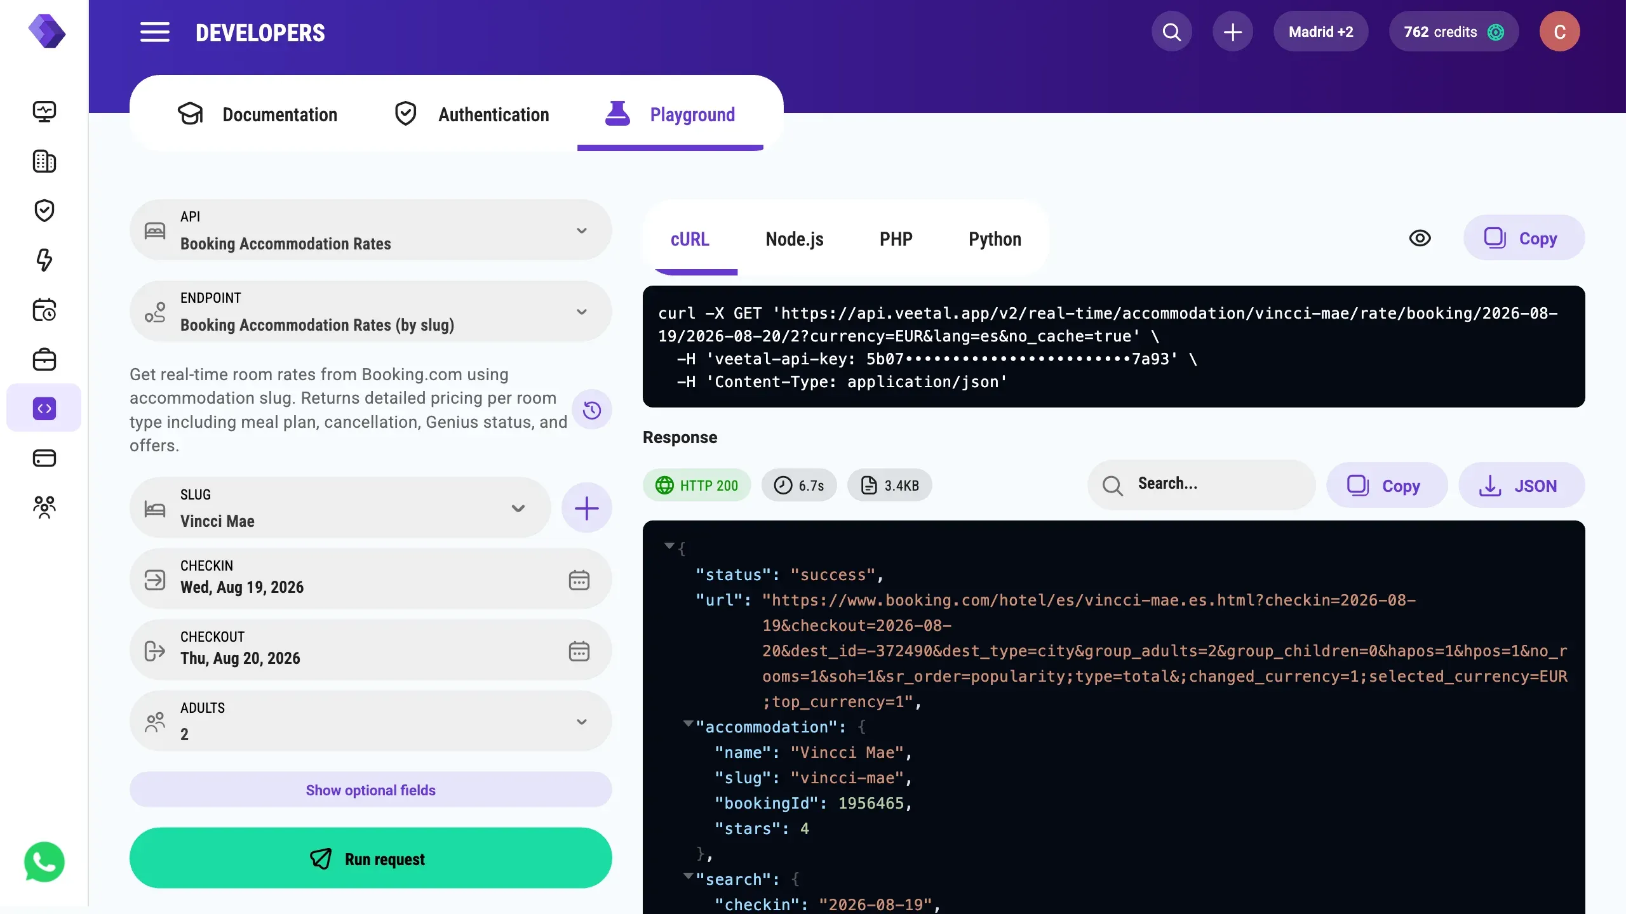Viewport: 1626px width, 914px height.
Task: Click the "2026-08-19" checkin value in JSON
Action: click(875, 904)
